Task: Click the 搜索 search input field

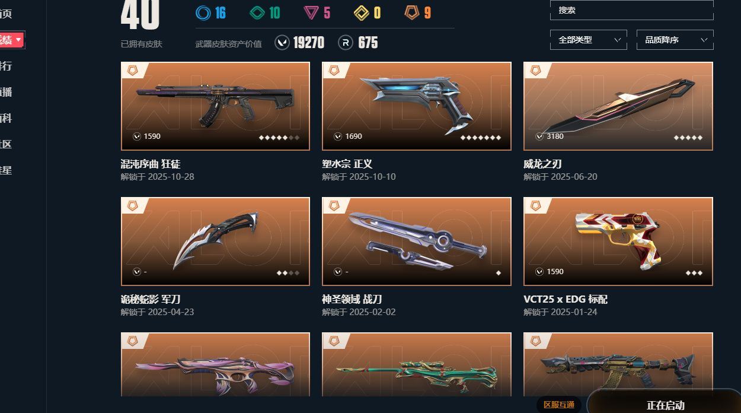Action: [x=631, y=10]
